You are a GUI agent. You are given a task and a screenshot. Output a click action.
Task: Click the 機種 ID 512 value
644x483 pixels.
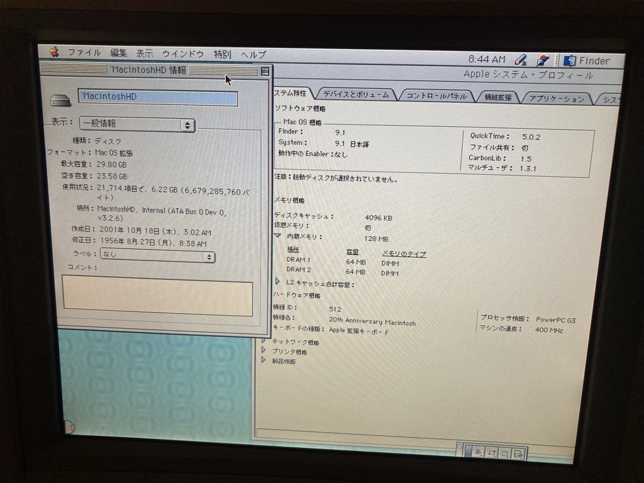click(335, 309)
